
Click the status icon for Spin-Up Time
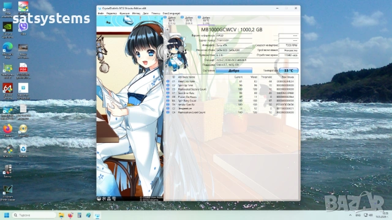tap(168, 86)
